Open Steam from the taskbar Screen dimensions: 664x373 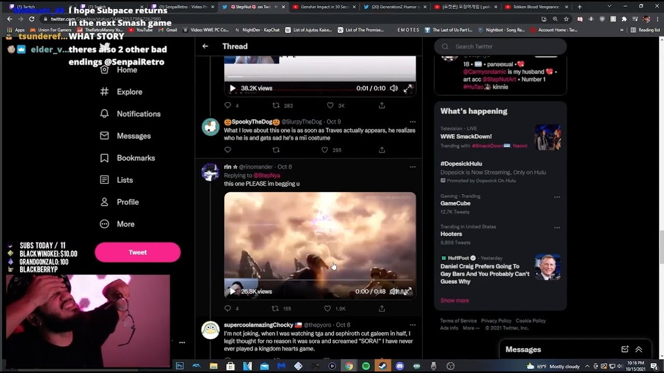[x=383, y=366]
